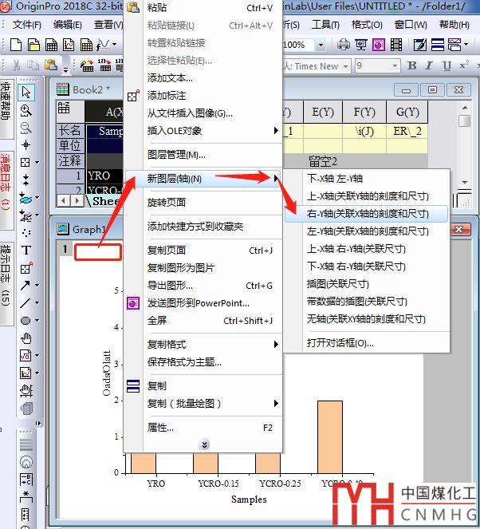
Task: Open the 编辑(E) menu
Action: click(67, 25)
